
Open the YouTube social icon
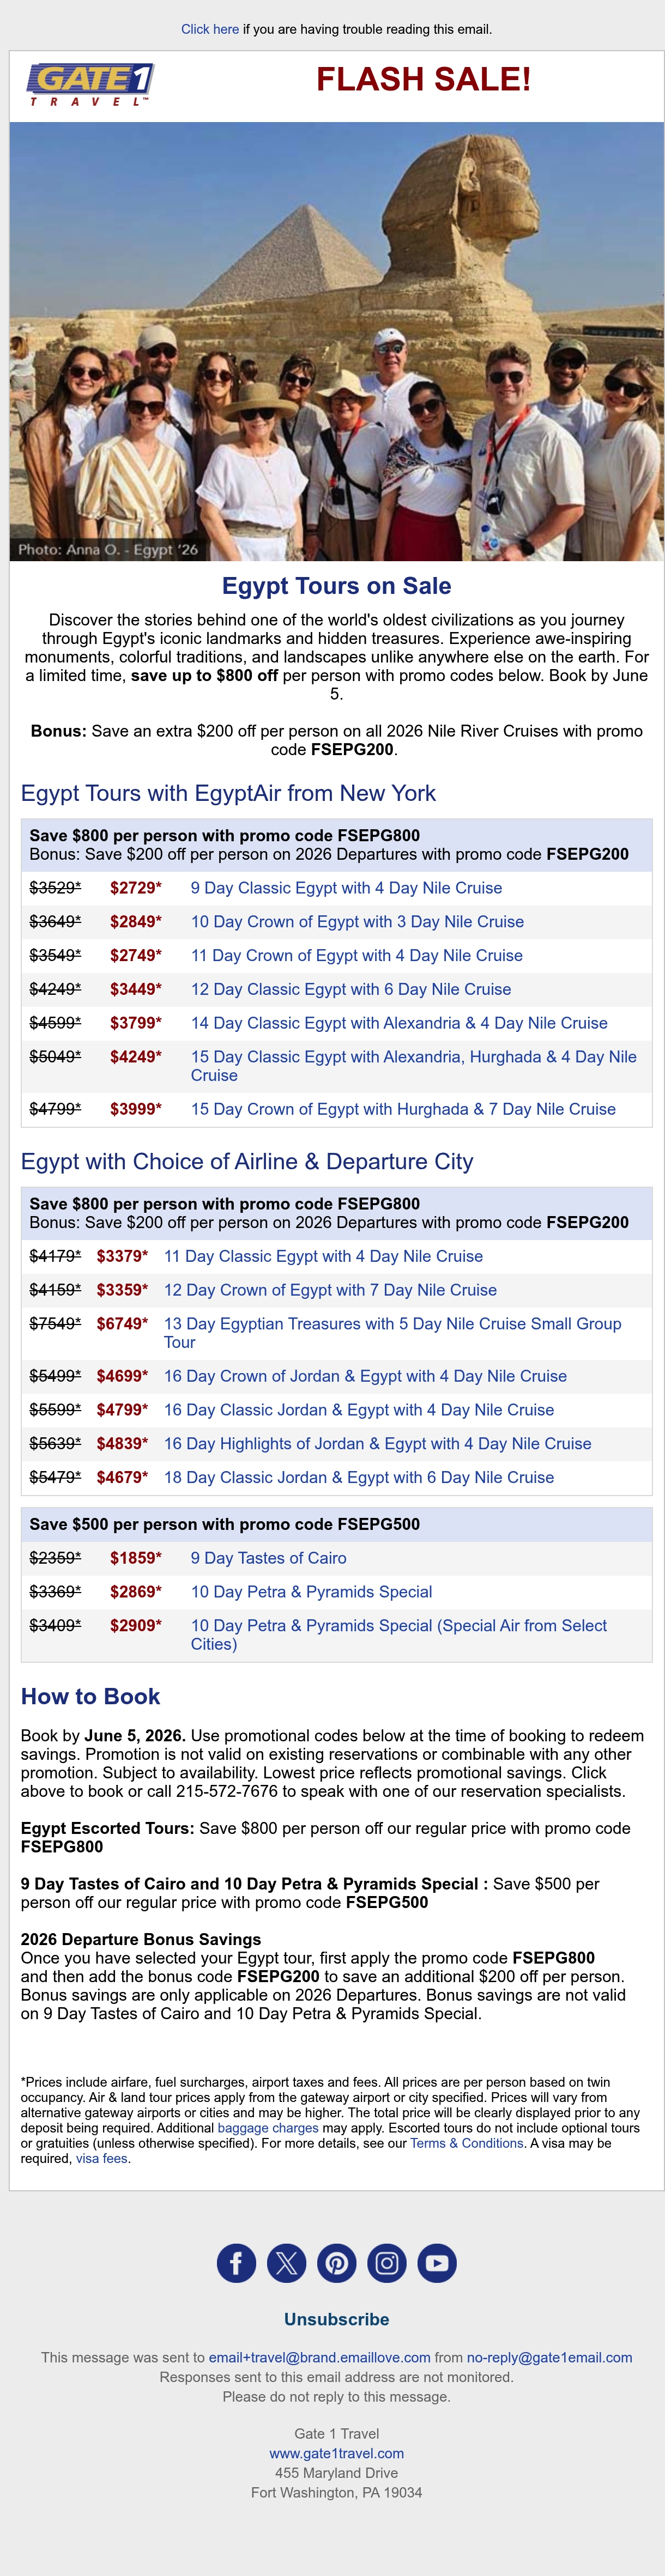point(437,2263)
